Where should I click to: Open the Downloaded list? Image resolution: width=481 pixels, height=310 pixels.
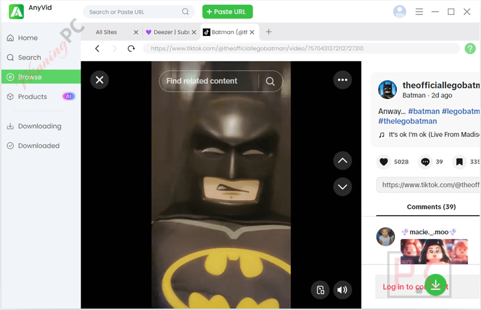[41, 145]
